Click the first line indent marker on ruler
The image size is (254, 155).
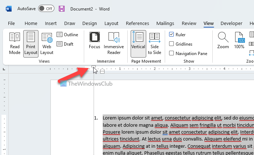[x=94, y=67]
